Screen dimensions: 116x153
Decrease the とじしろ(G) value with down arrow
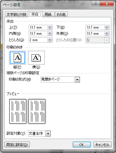[50, 41]
